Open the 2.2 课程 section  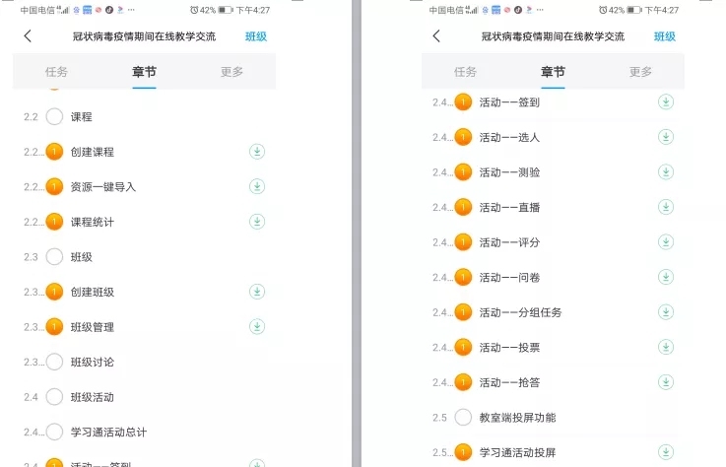[144, 116]
